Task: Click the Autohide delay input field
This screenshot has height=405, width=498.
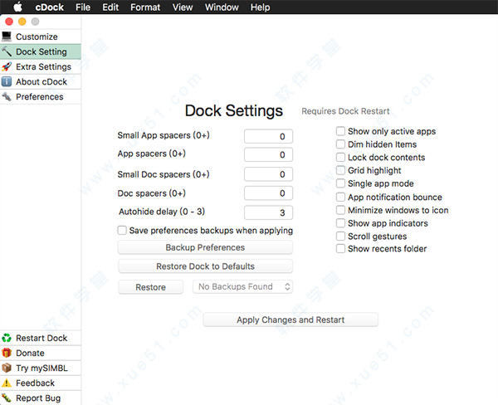Action: point(268,212)
